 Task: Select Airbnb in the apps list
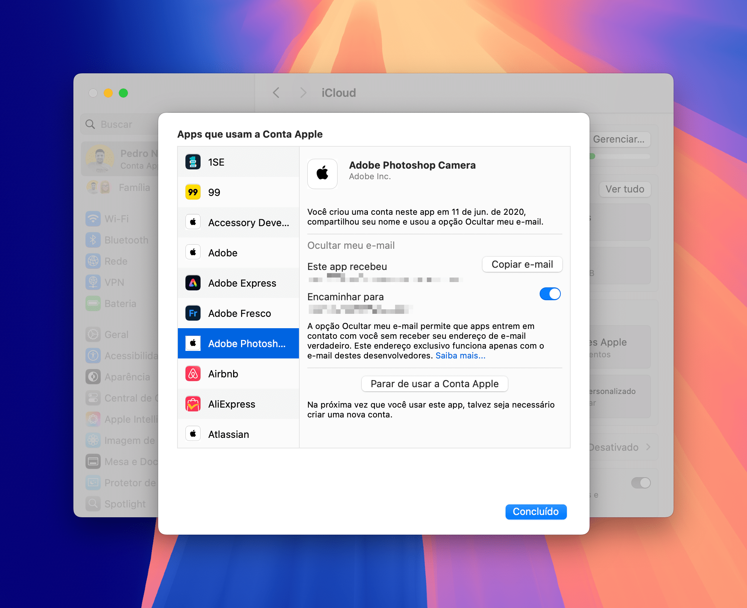pos(238,374)
